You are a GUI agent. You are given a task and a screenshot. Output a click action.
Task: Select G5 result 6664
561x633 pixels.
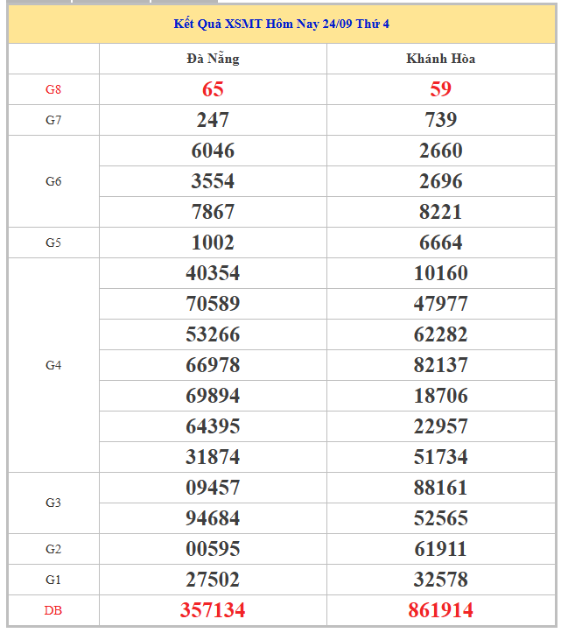click(x=440, y=243)
